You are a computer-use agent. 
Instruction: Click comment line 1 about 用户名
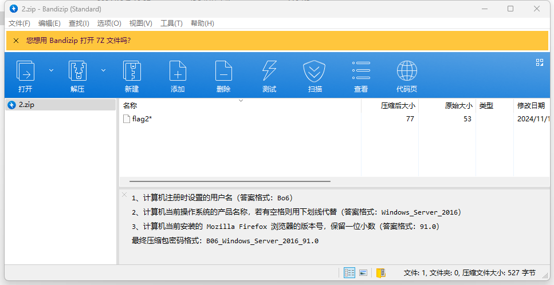coord(212,198)
